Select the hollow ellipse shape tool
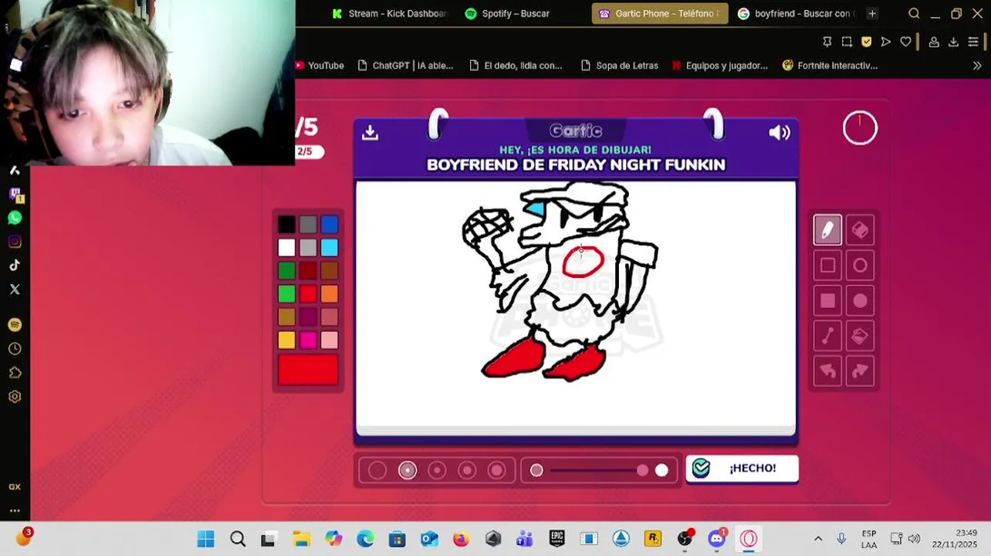The height and width of the screenshot is (556, 991). coord(860,266)
